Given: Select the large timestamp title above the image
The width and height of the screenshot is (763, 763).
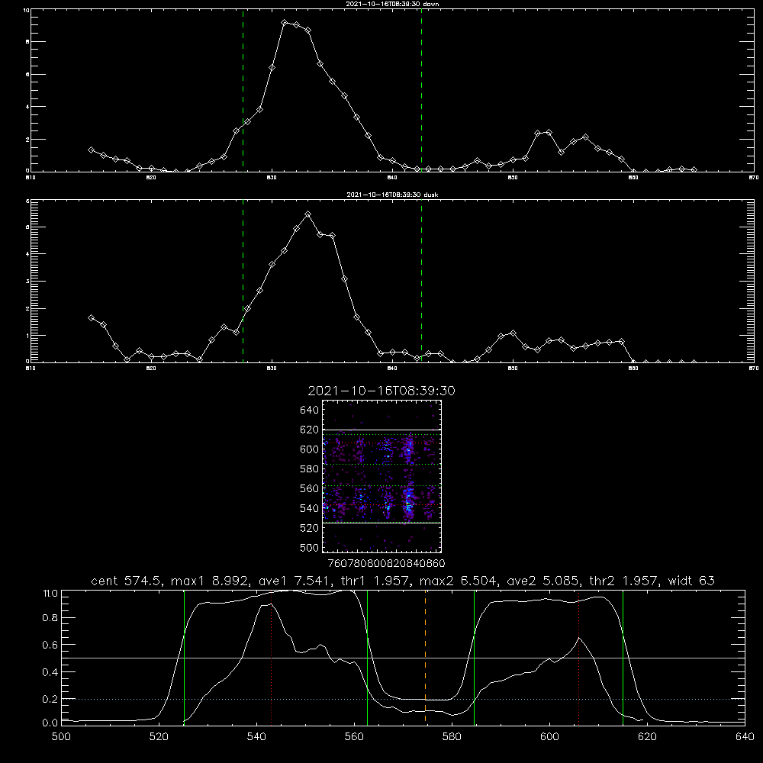Looking at the screenshot, I should tap(381, 391).
